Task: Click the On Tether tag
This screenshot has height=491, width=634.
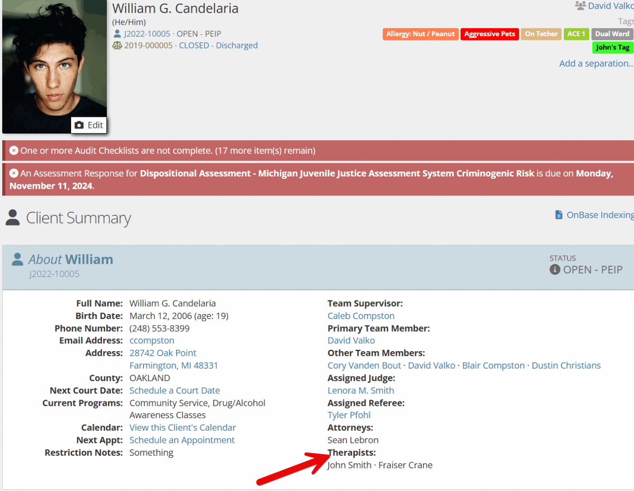Action: point(541,34)
